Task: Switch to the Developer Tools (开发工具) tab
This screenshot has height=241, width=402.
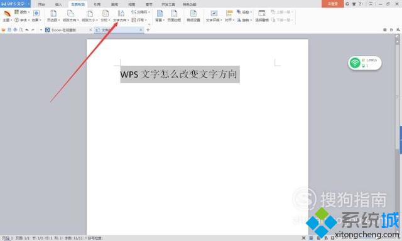Action: pyautogui.click(x=168, y=4)
